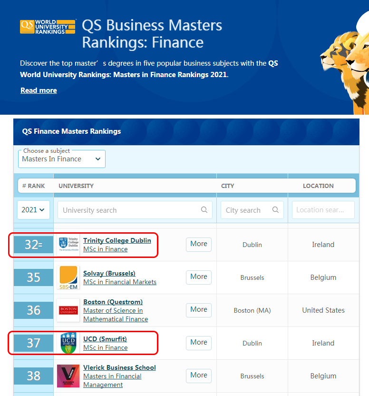Focus the Location search field
The image size is (369, 396).
pyautogui.click(x=323, y=210)
